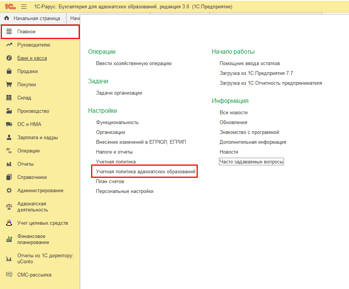
Task: Open План счетов settings link
Action: (110, 182)
